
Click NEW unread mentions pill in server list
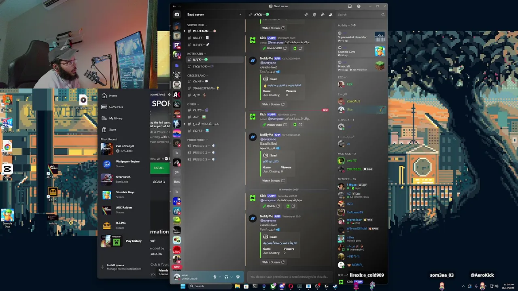pyautogui.click(x=177, y=267)
